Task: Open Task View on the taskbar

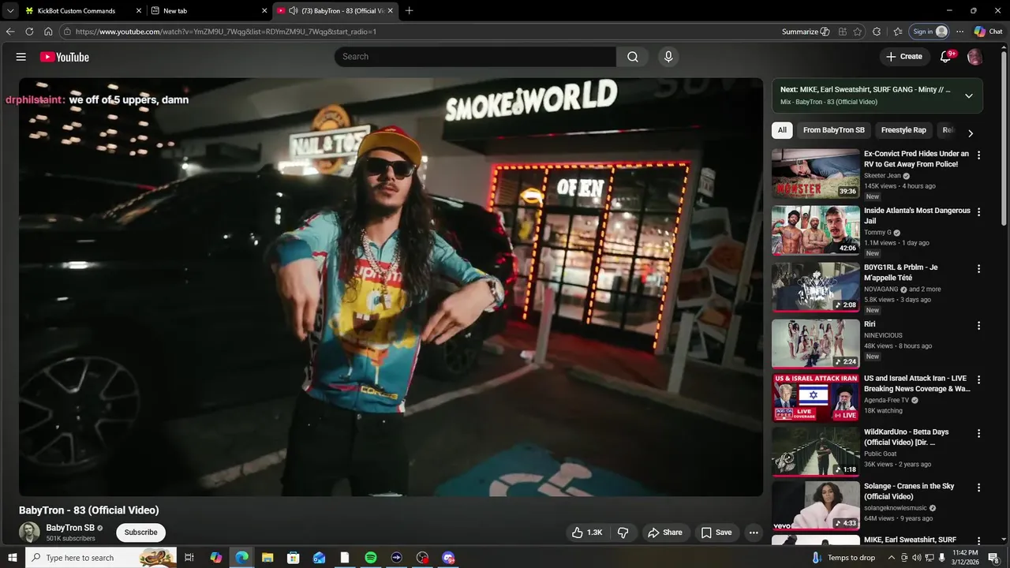Action: pos(189,558)
